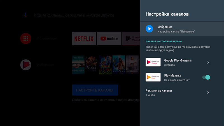Expand Google Play Фильмы with its chevron arrow
This screenshot has height=126, width=224.
pos(208,62)
